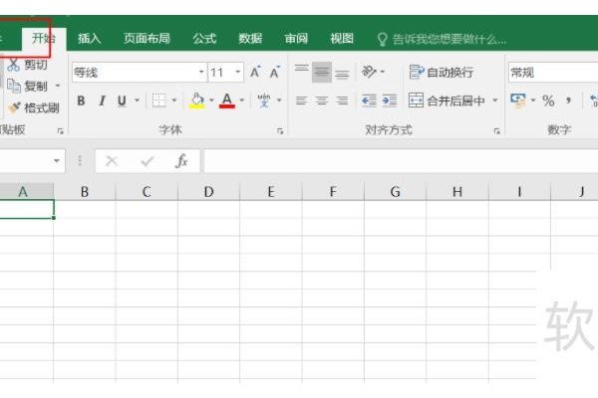This screenshot has width=598, height=398.
Task: Center text horizontally
Action: click(x=322, y=100)
